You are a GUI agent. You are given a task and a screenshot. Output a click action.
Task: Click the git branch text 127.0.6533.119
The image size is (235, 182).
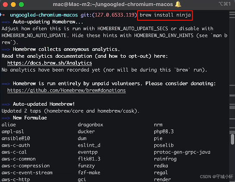click(x=115, y=15)
